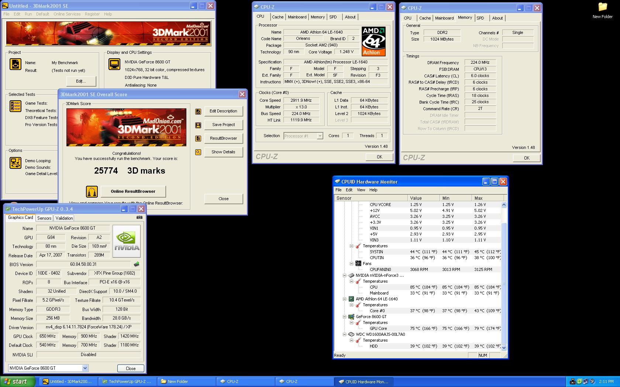Viewport: 620px width, 387px height.
Task: Open the SPD tab in right CPU-Z
Action: point(480,18)
